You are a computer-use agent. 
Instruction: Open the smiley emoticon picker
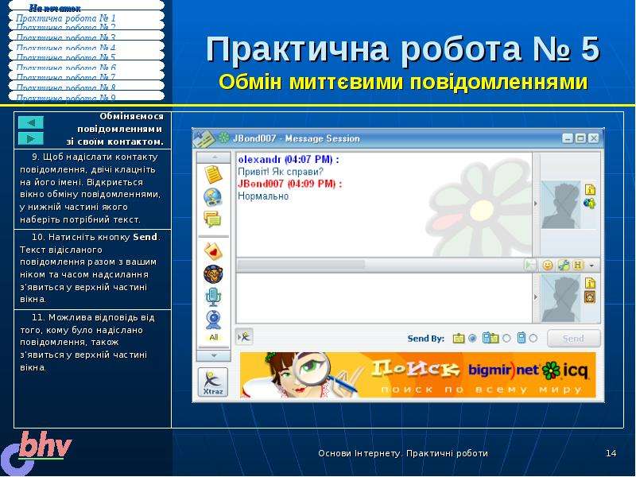[x=548, y=266]
